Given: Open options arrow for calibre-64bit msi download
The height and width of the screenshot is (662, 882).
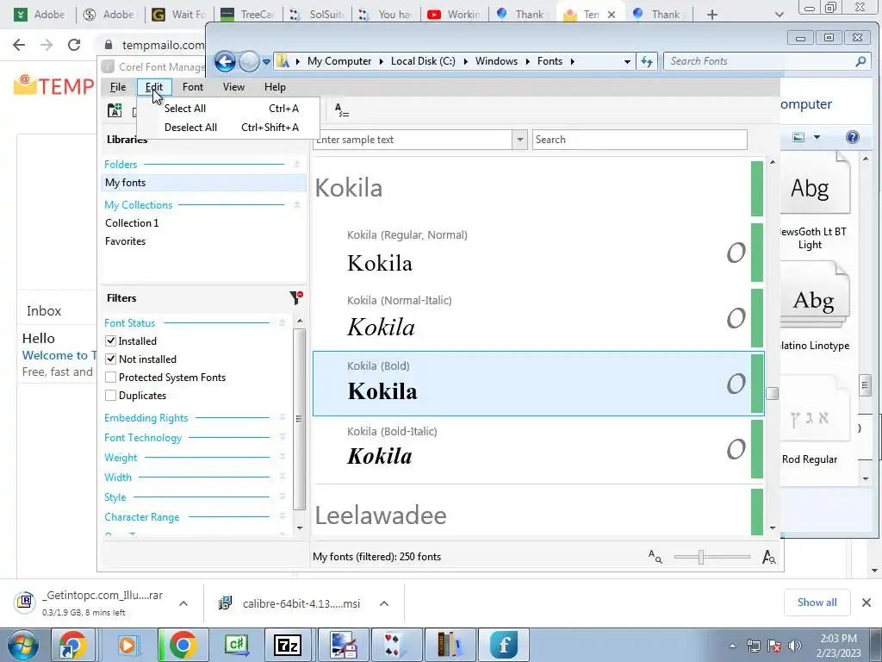Looking at the screenshot, I should [384, 603].
